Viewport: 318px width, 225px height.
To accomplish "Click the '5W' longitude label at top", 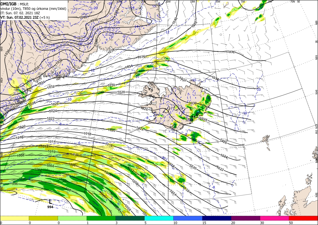I will [x=243, y=2].
